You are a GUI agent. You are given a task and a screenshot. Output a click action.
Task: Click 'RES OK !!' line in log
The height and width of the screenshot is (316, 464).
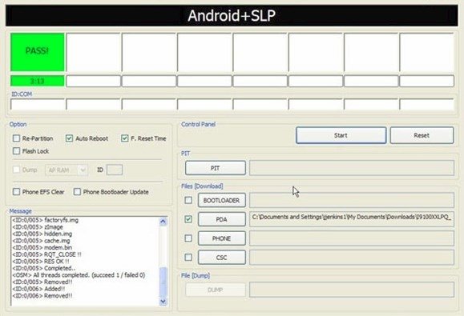pyautogui.click(x=41, y=262)
